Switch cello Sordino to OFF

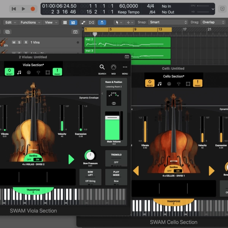(x=169, y=171)
